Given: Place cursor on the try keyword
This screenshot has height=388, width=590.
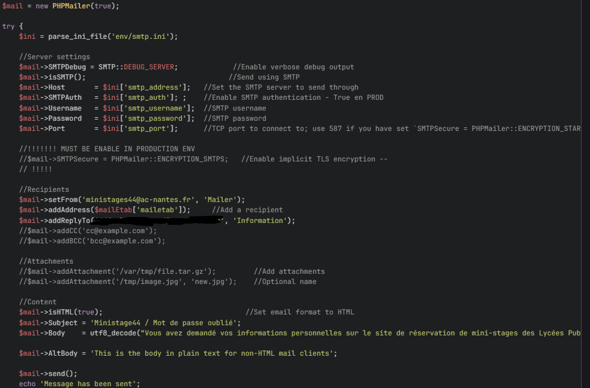Looking at the screenshot, I should 8,26.
